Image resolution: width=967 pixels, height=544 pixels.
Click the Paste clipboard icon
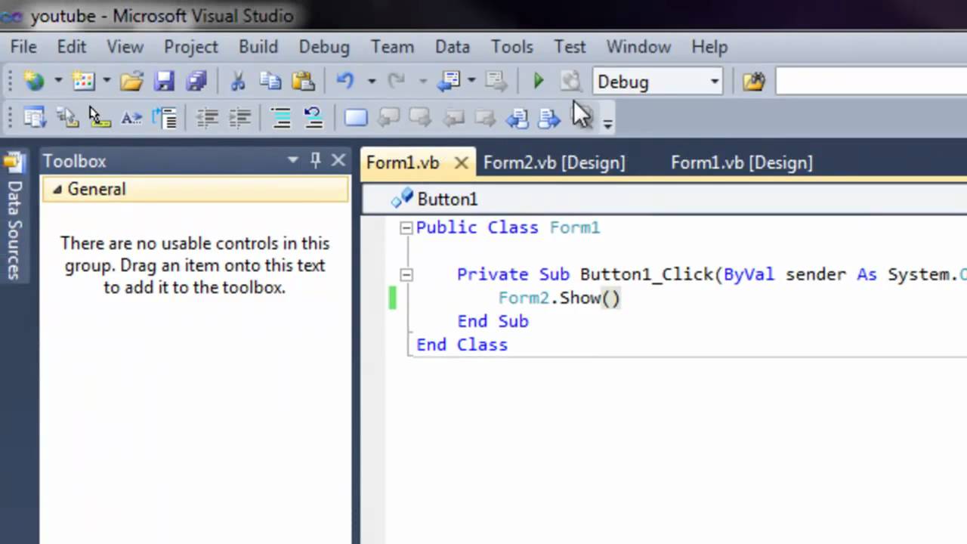[x=303, y=81]
